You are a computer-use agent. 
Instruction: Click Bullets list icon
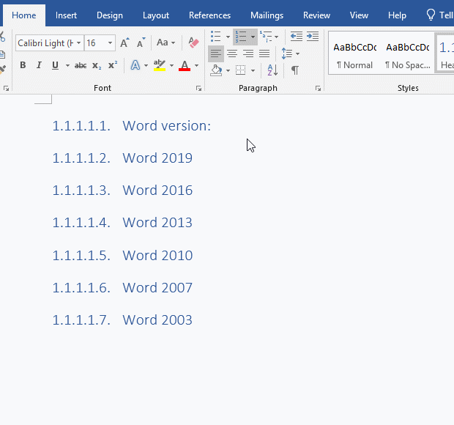coord(216,37)
